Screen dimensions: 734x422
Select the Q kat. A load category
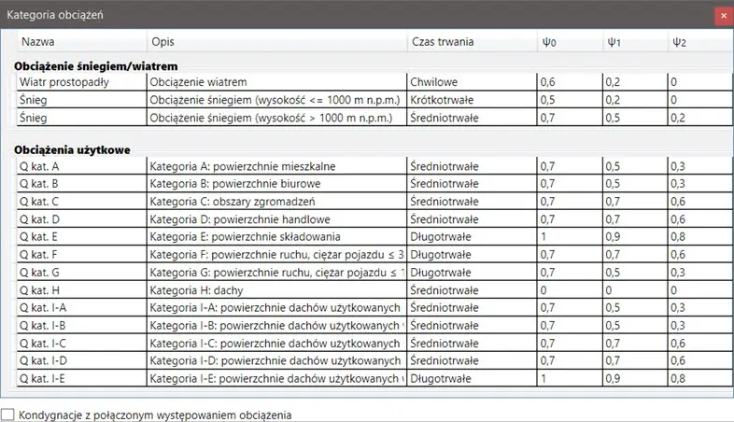pyautogui.click(x=39, y=166)
